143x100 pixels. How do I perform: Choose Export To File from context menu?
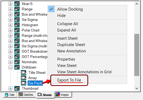[x=69, y=80]
